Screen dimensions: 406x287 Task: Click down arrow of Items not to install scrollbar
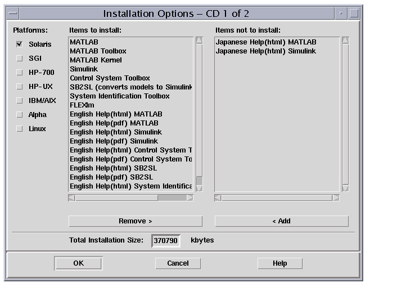pyautogui.click(x=345, y=188)
